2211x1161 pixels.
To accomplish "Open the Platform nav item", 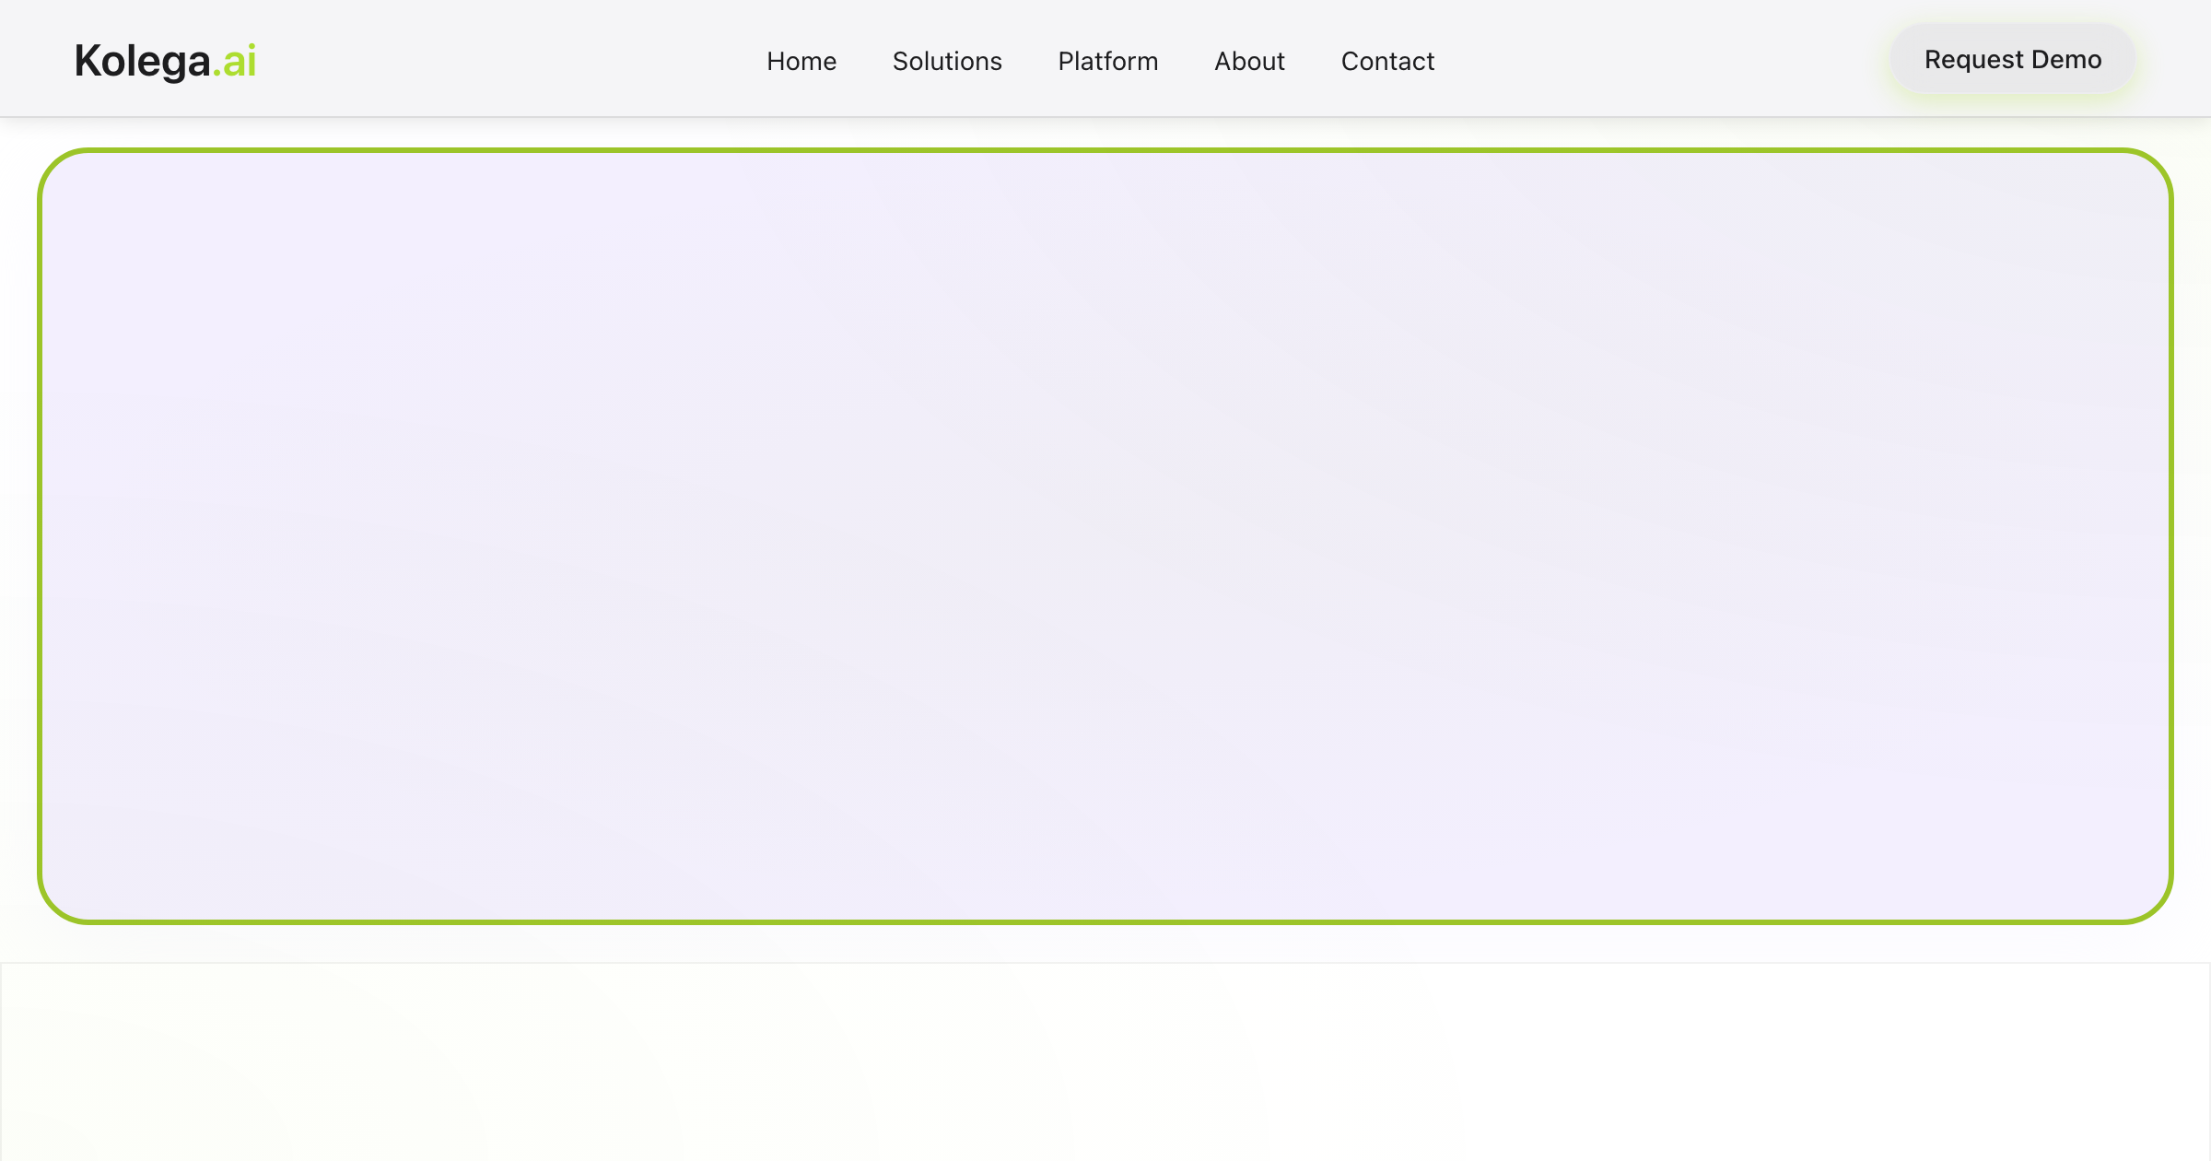I will (x=1108, y=61).
